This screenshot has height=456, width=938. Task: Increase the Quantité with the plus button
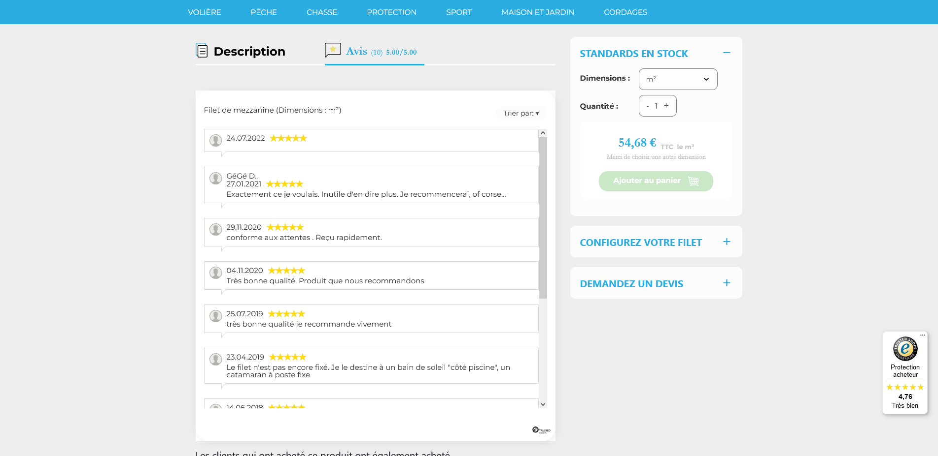click(x=666, y=105)
